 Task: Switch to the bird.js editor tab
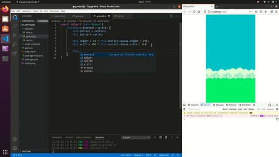tap(120, 16)
